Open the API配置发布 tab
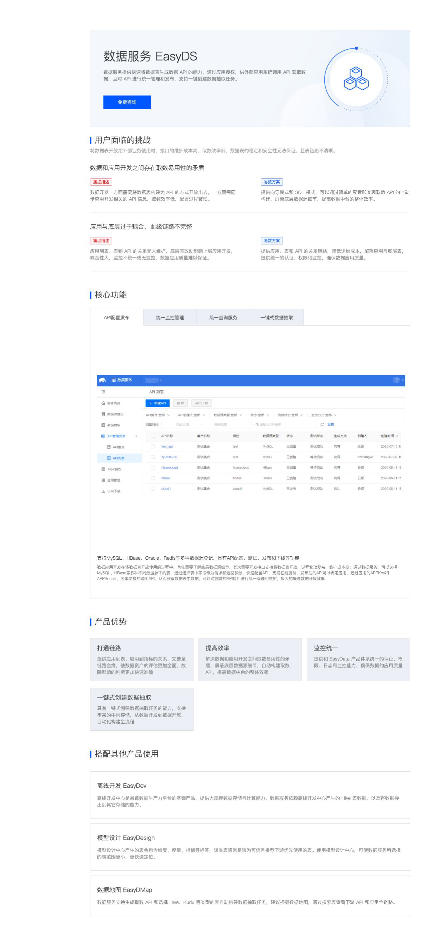The height and width of the screenshot is (926, 427). (117, 318)
